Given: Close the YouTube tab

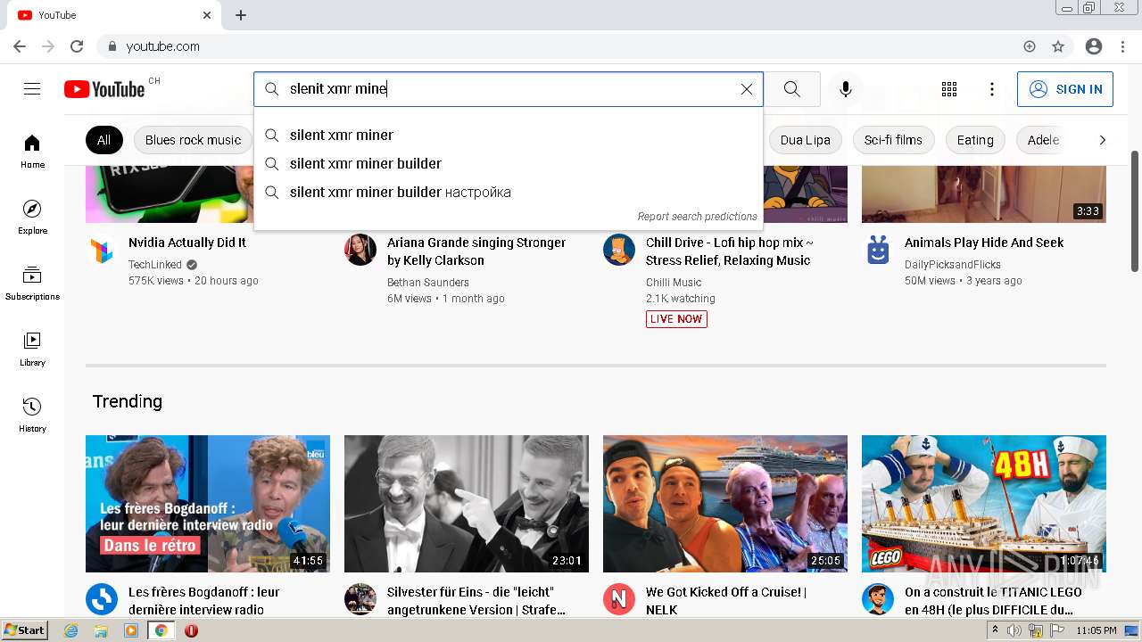Looking at the screenshot, I should tap(207, 15).
